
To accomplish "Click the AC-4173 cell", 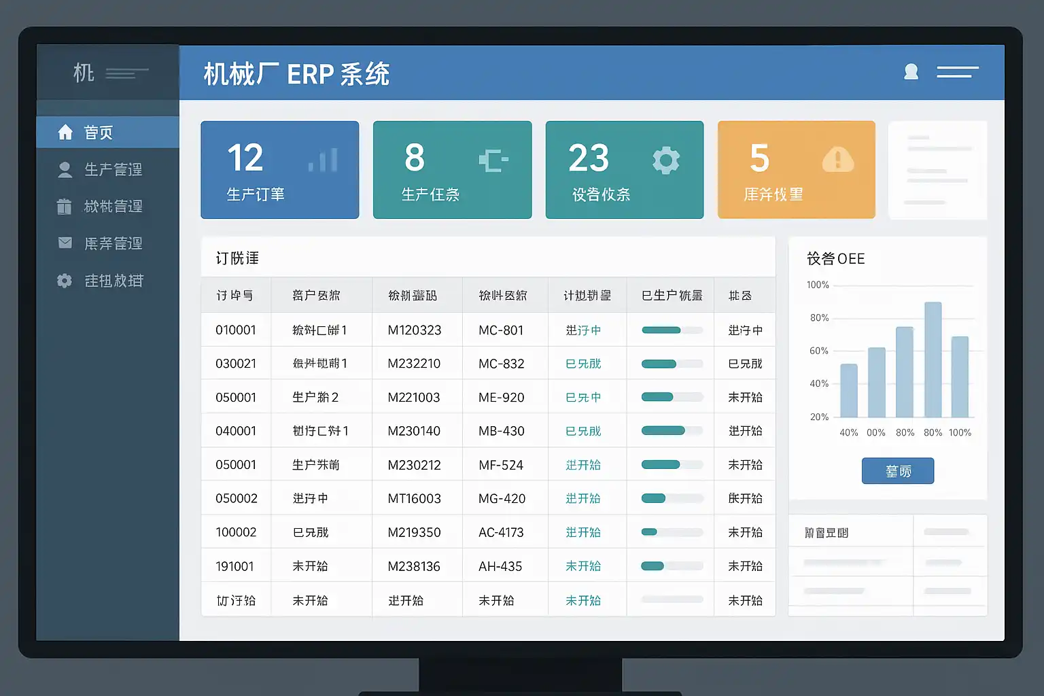I will [x=501, y=532].
